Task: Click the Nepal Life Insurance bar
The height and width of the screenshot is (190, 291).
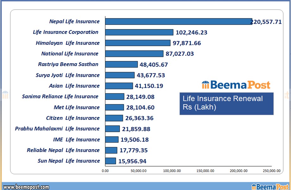Action: click(178, 21)
